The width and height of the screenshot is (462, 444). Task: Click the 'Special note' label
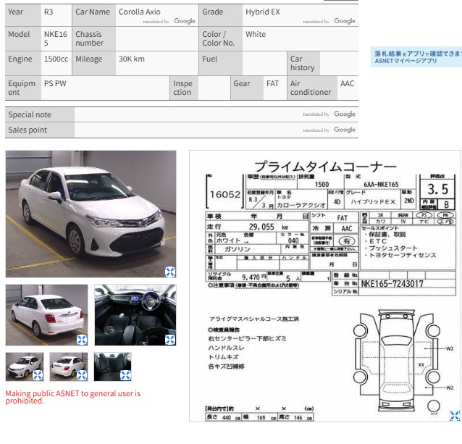pos(30,114)
